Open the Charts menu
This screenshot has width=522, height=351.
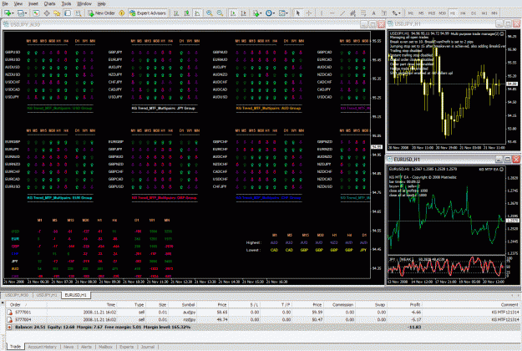tap(49, 3)
